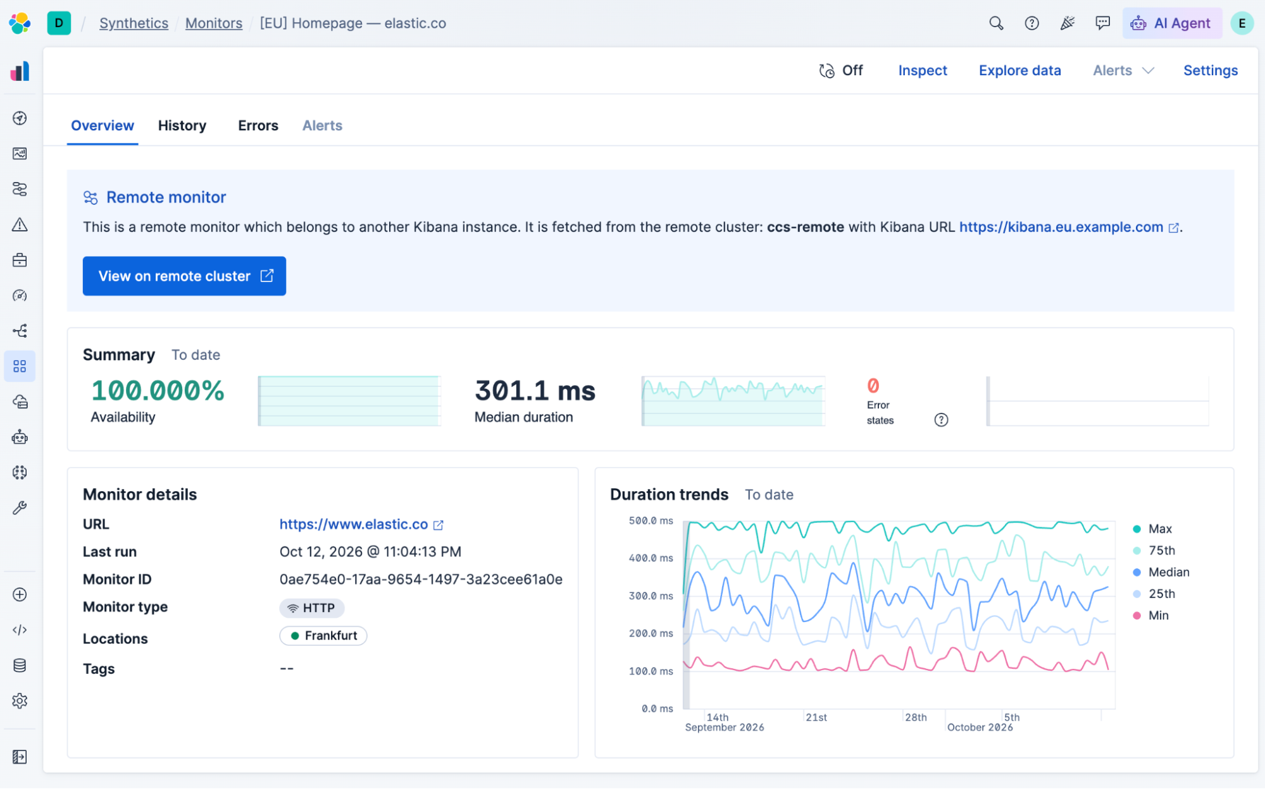1265x789 pixels.
Task: Click the Error states help icon
Action: [x=941, y=420]
